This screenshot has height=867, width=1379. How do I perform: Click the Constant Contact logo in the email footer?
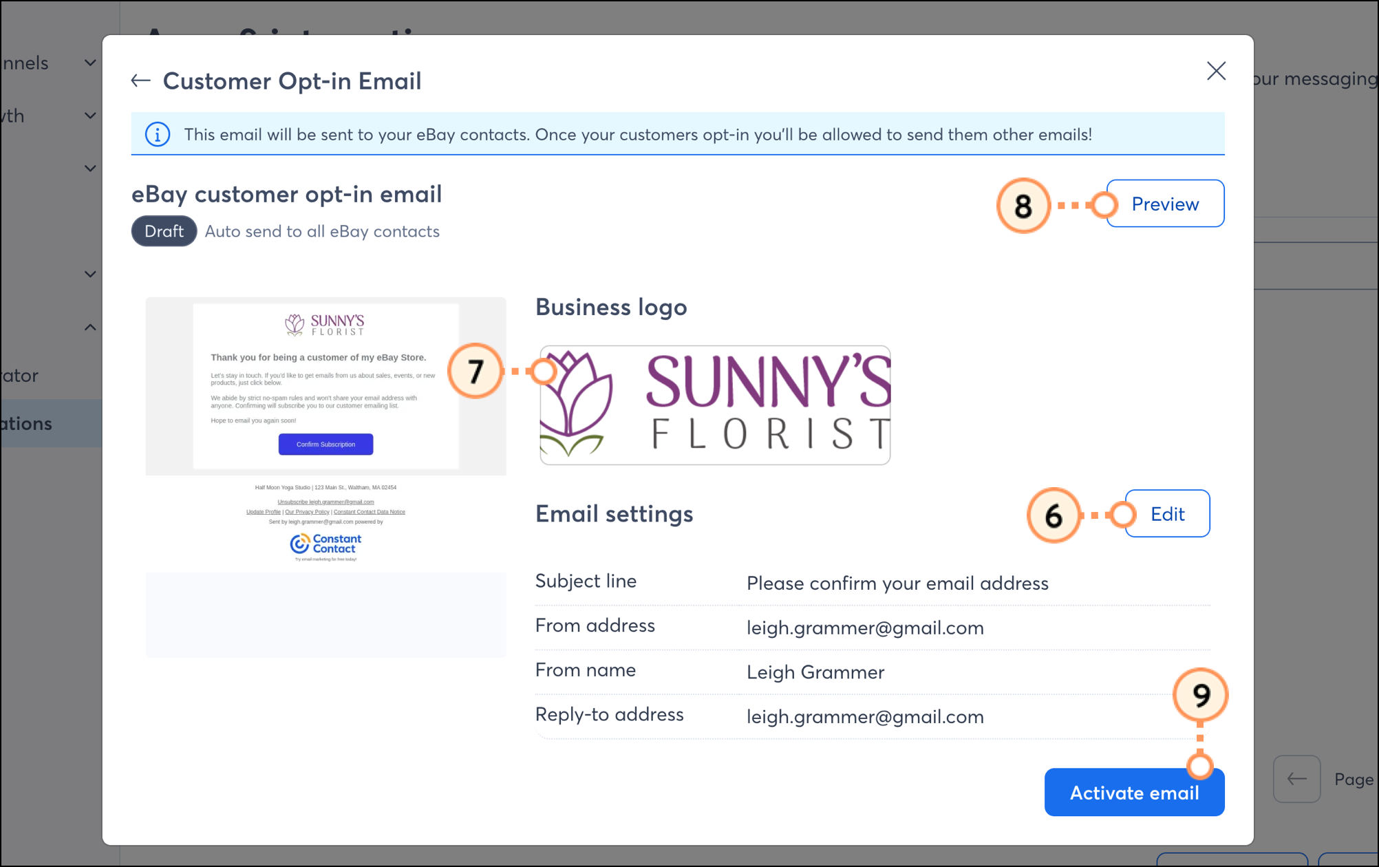[x=325, y=544]
